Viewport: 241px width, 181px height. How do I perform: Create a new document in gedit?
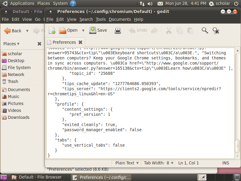52,30
